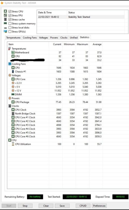Click the Status log column header

pos(96,12)
